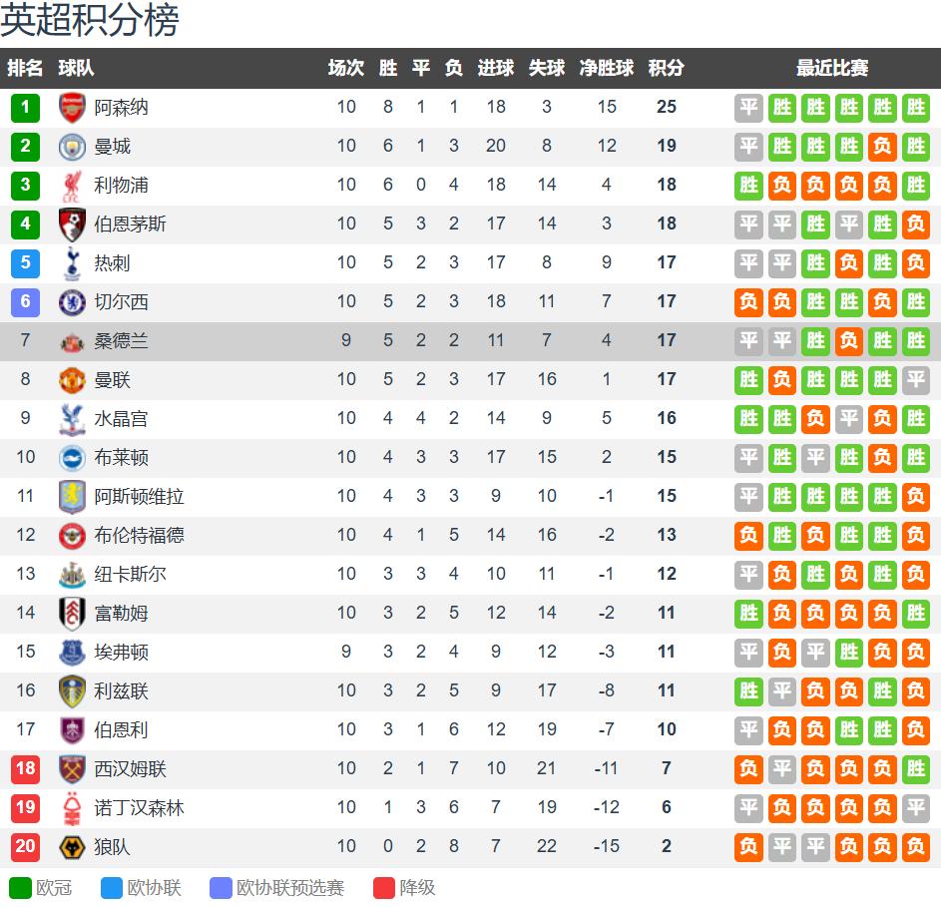The image size is (941, 907).
Task: Open the 诺丁汉森林 team link
Action: [139, 808]
